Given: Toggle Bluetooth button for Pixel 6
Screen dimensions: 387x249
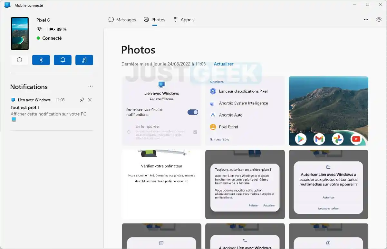Looking at the screenshot, I should click(x=41, y=60).
